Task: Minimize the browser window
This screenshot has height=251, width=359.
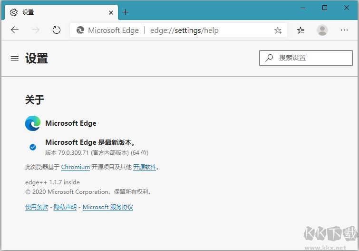Action: tap(303, 8)
